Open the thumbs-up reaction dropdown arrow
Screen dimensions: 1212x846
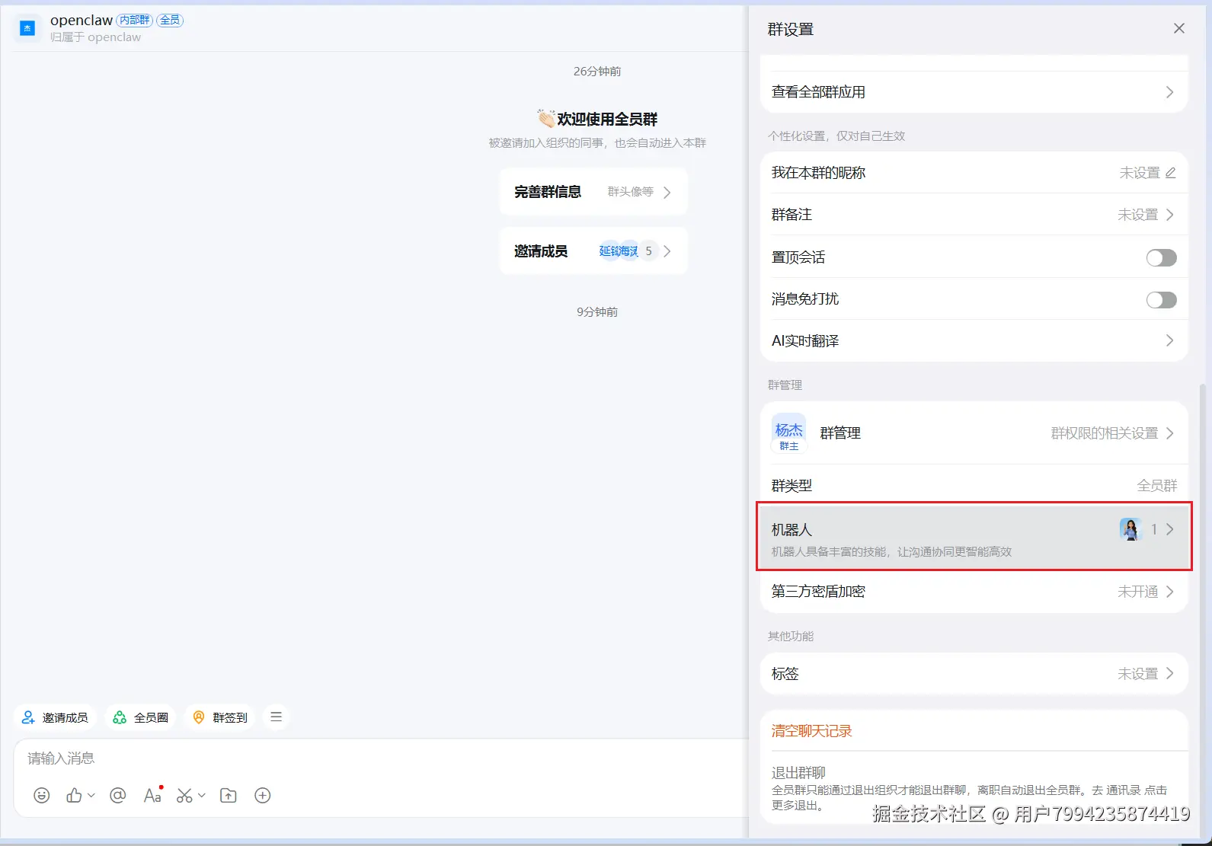91,795
